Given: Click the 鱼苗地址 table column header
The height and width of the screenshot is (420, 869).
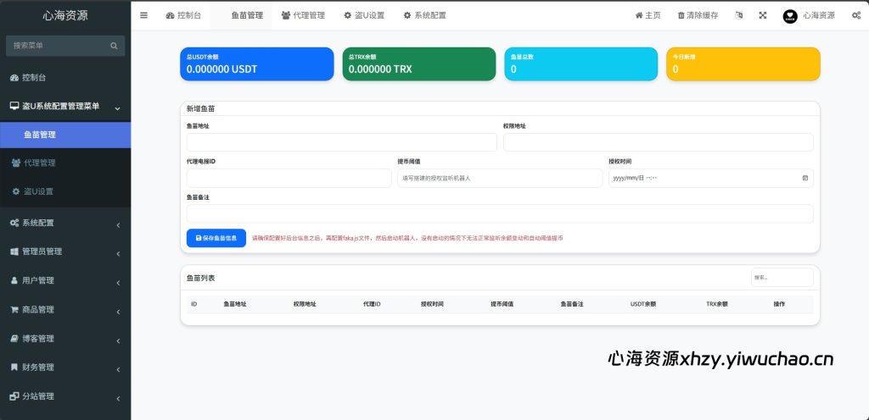Looking at the screenshot, I should (x=234, y=305).
